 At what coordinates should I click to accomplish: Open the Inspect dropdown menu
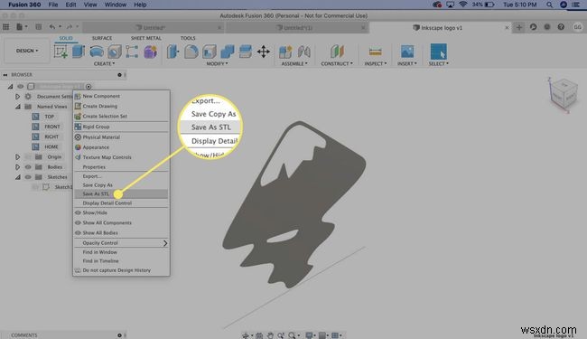[x=376, y=63]
